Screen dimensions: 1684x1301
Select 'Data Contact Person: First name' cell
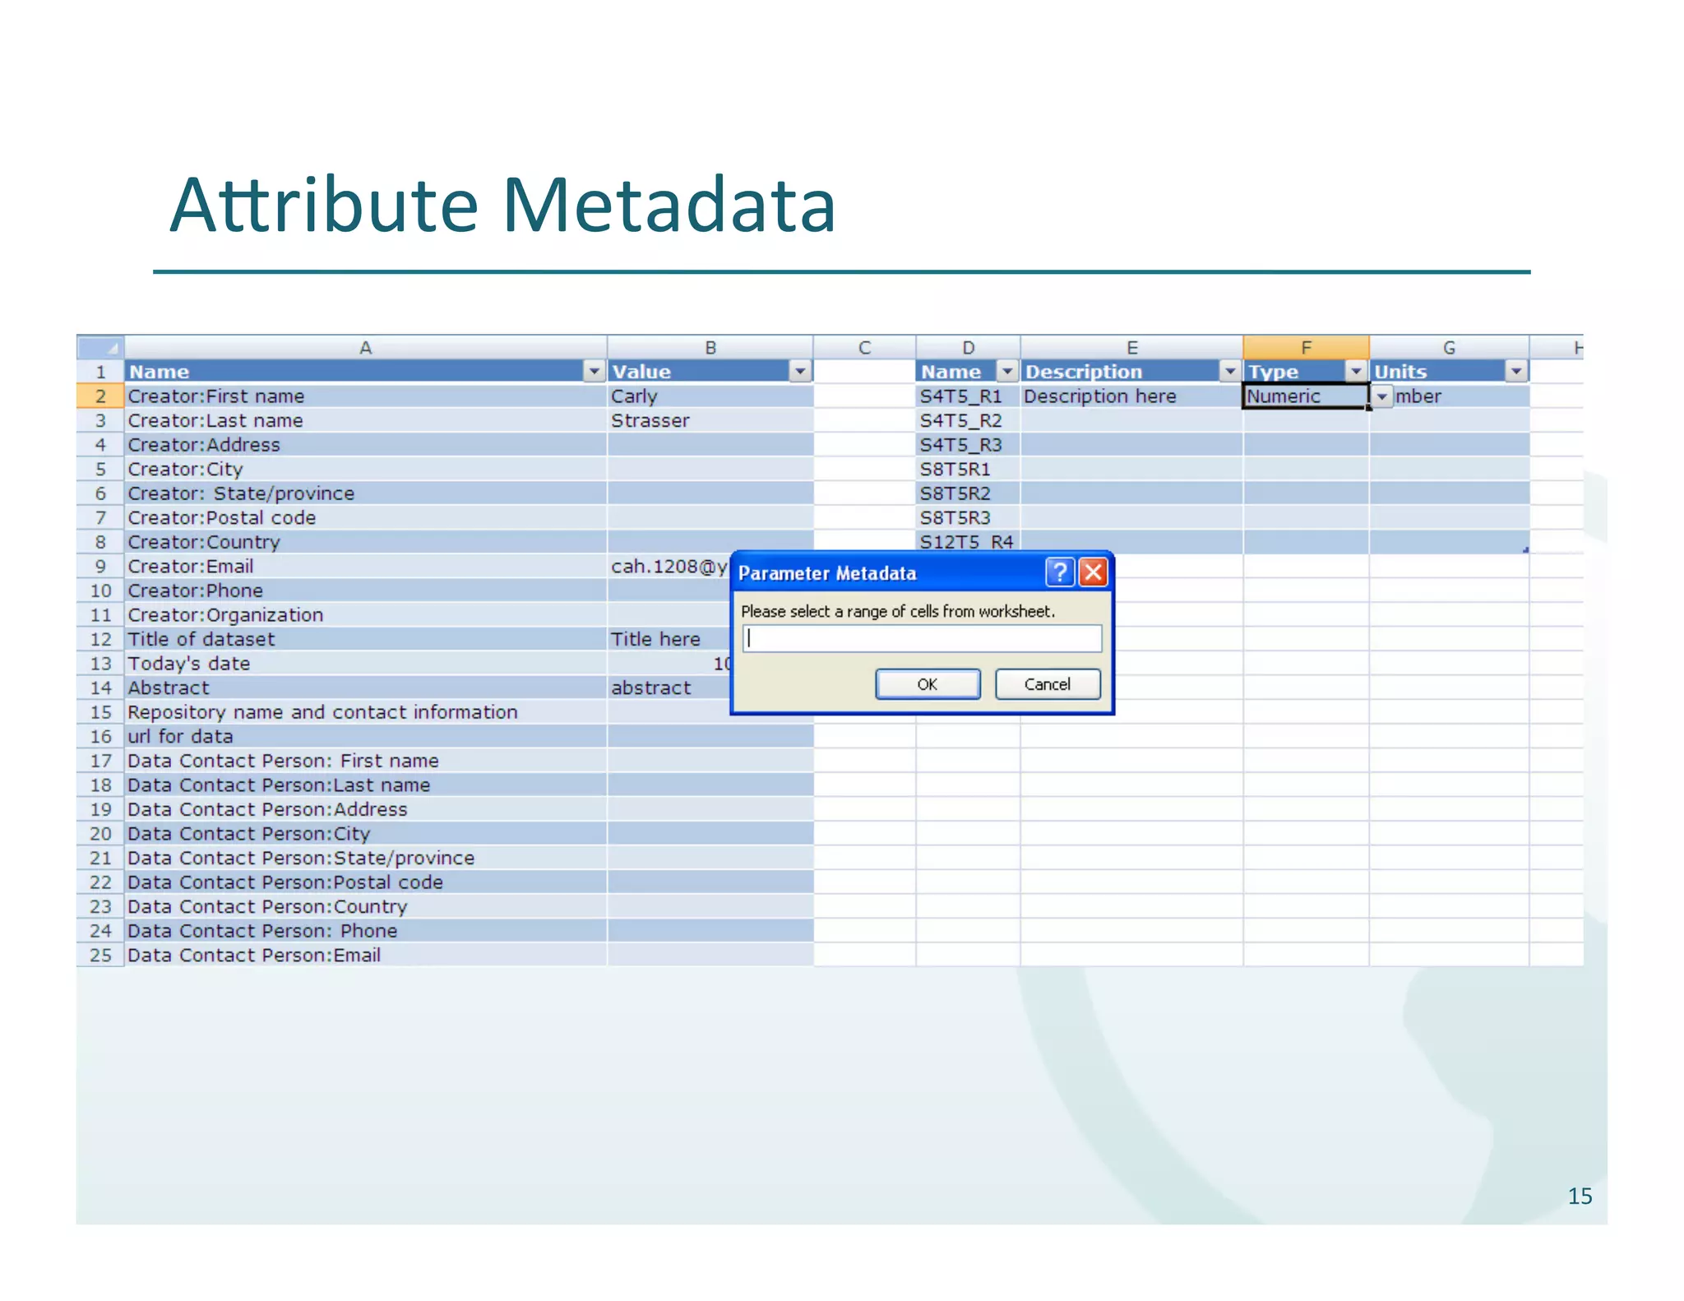click(x=366, y=761)
